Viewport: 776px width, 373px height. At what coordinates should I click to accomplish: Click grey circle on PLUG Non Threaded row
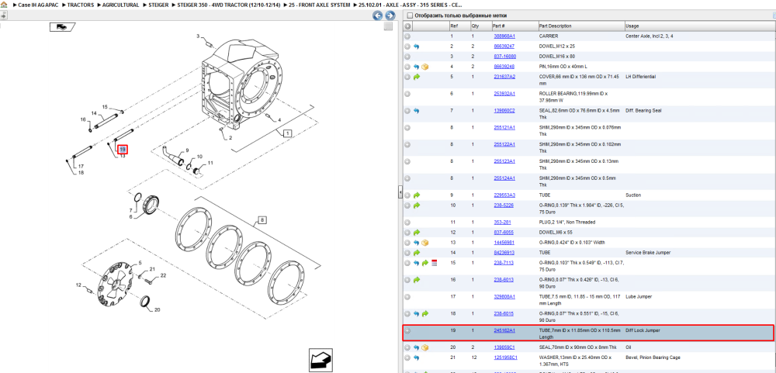407,223
